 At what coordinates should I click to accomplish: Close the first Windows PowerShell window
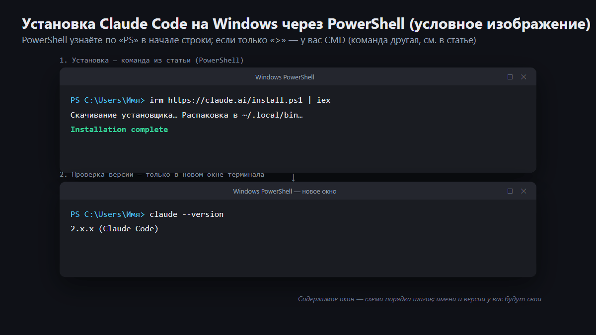click(523, 77)
